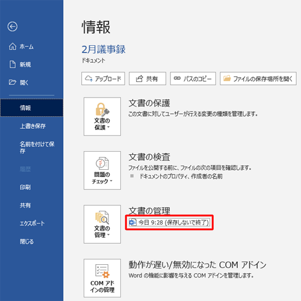This screenshot has width=301, height=301.
Task: Click the new document page icon
Action: (x=13, y=64)
